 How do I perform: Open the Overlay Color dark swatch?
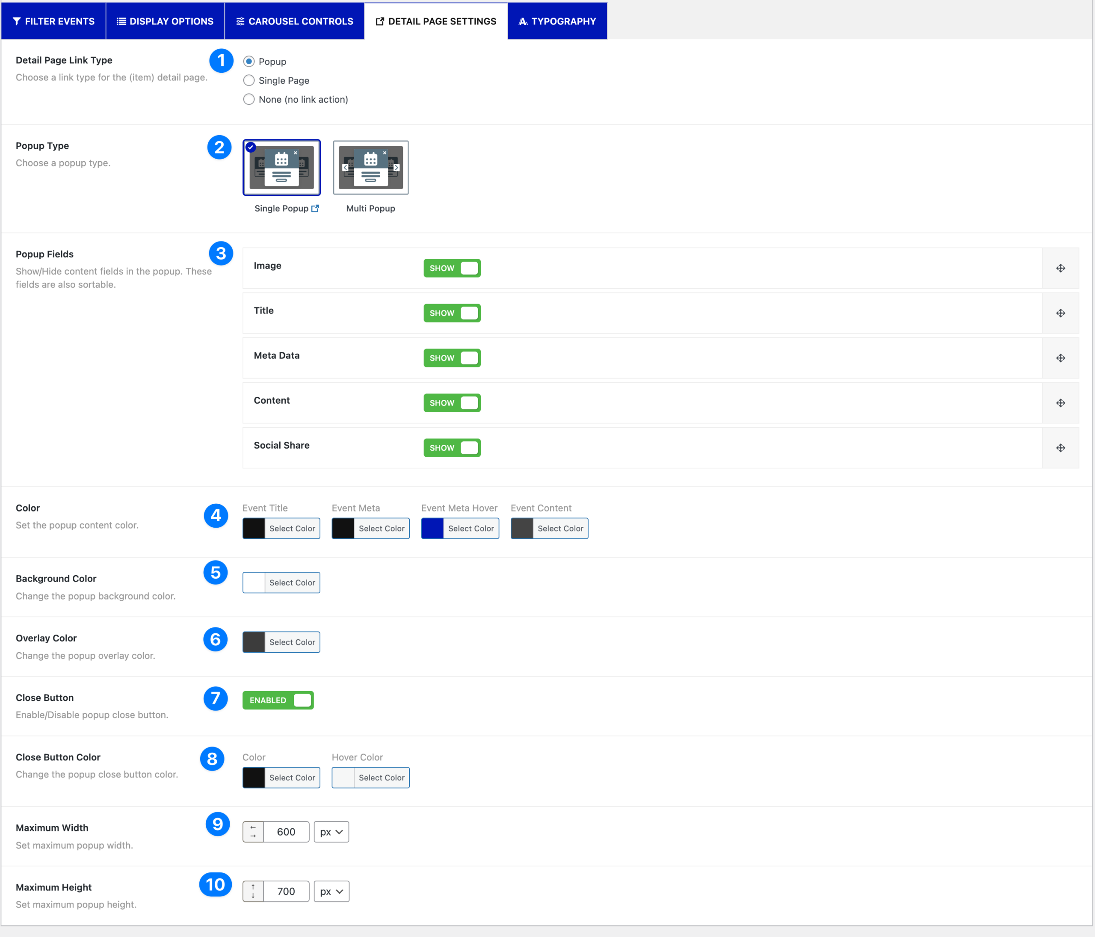pyautogui.click(x=254, y=642)
